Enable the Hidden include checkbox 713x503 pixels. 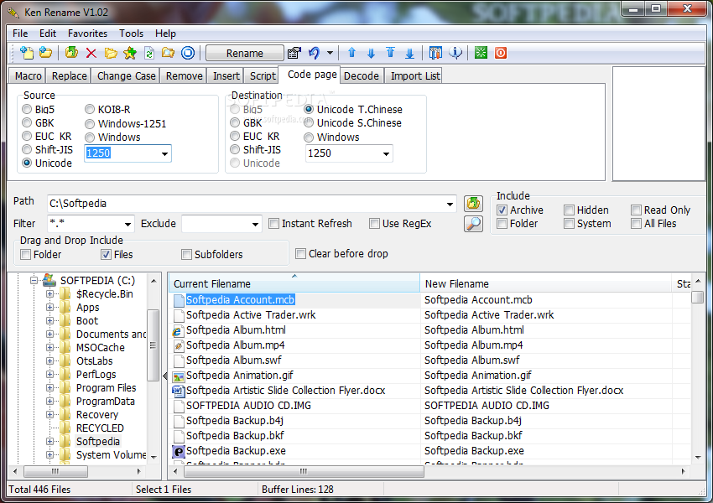[569, 210]
